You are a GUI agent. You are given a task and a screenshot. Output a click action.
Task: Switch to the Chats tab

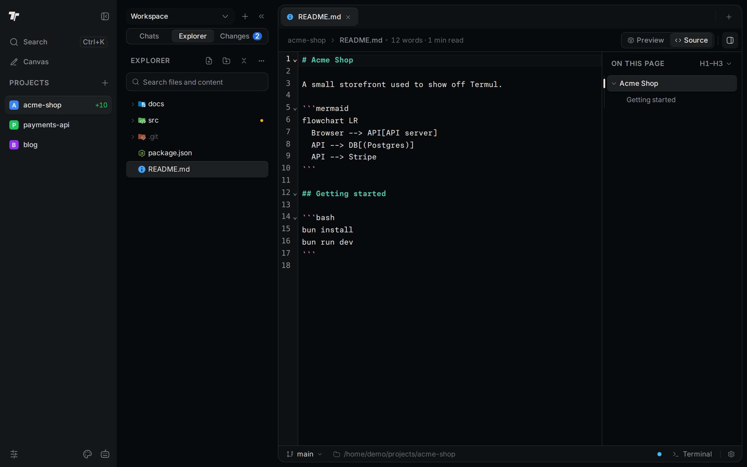149,36
